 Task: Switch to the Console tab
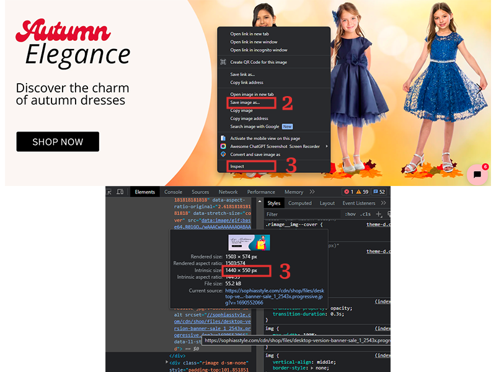[x=173, y=192]
